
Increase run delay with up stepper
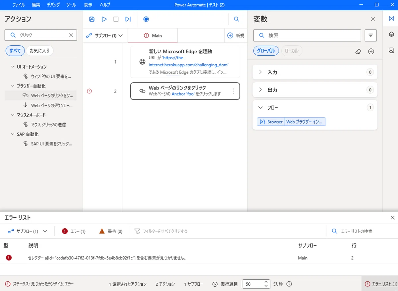266,282
